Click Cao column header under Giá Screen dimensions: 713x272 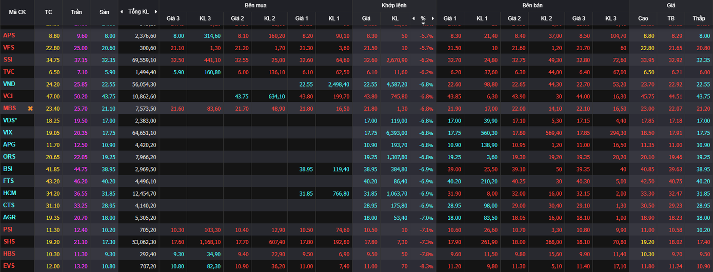643,18
